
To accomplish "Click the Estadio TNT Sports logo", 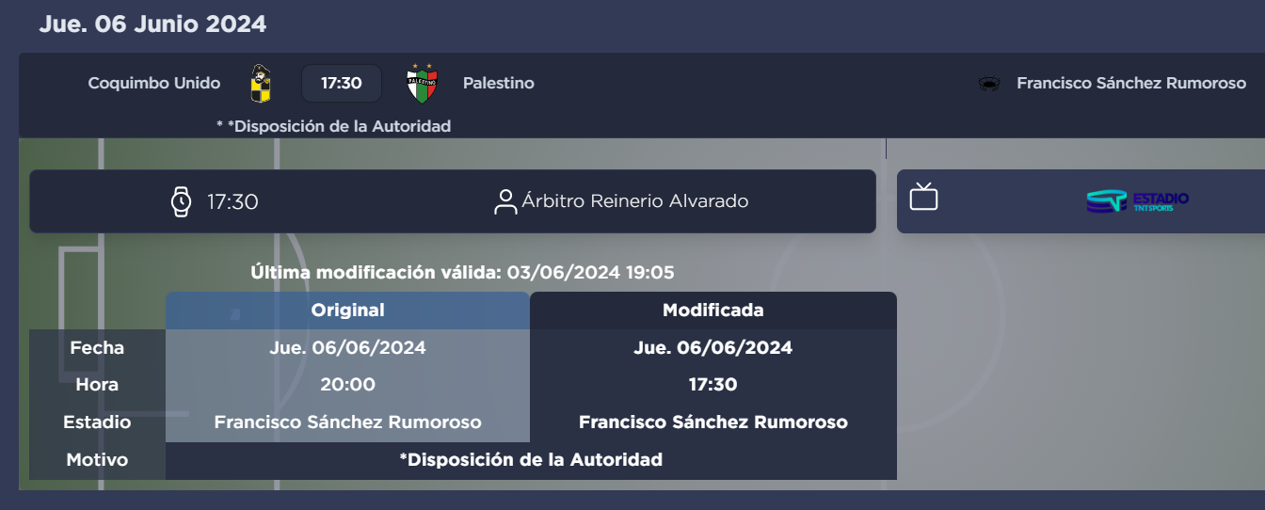I will tap(1137, 201).
